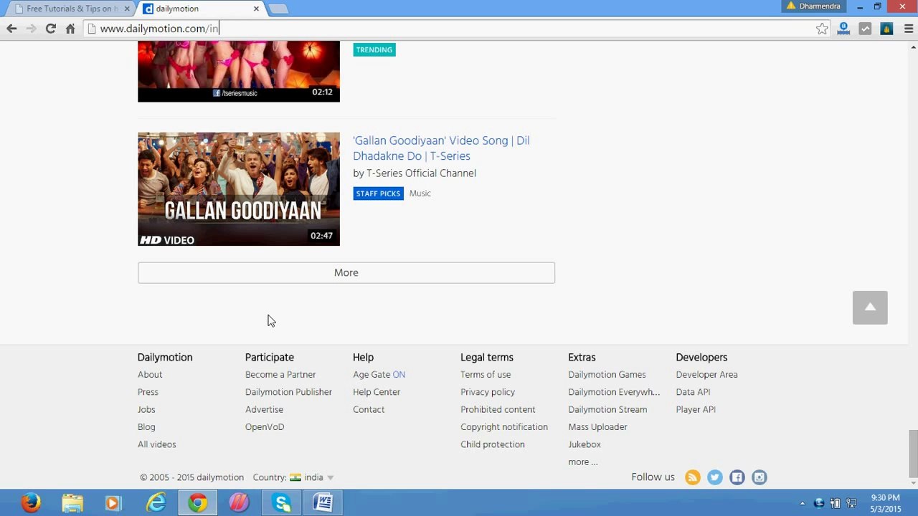
Task: Open the Music category link
Action: click(420, 193)
